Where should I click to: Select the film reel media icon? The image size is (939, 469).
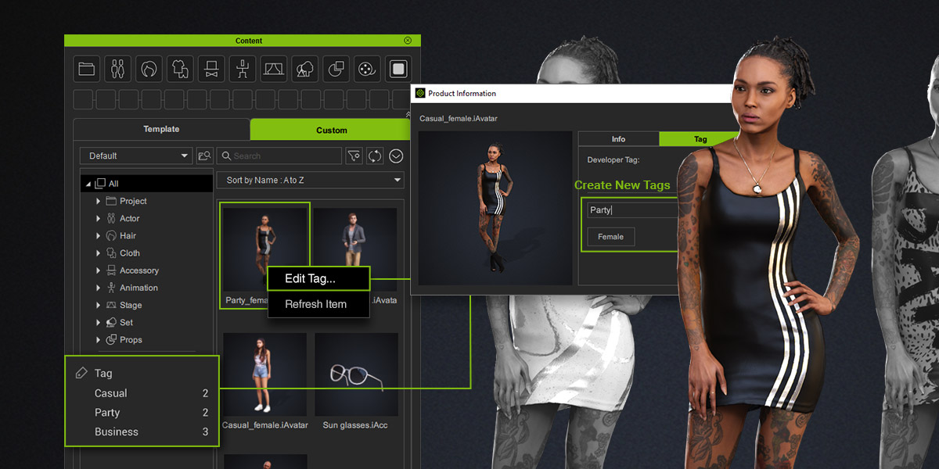pos(366,69)
